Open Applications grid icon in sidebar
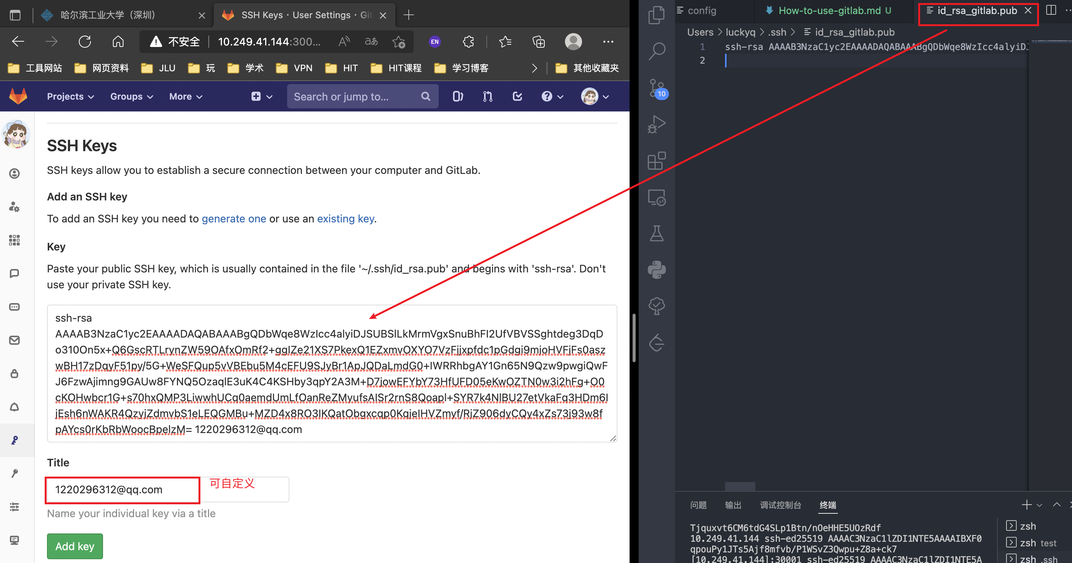 [x=14, y=240]
